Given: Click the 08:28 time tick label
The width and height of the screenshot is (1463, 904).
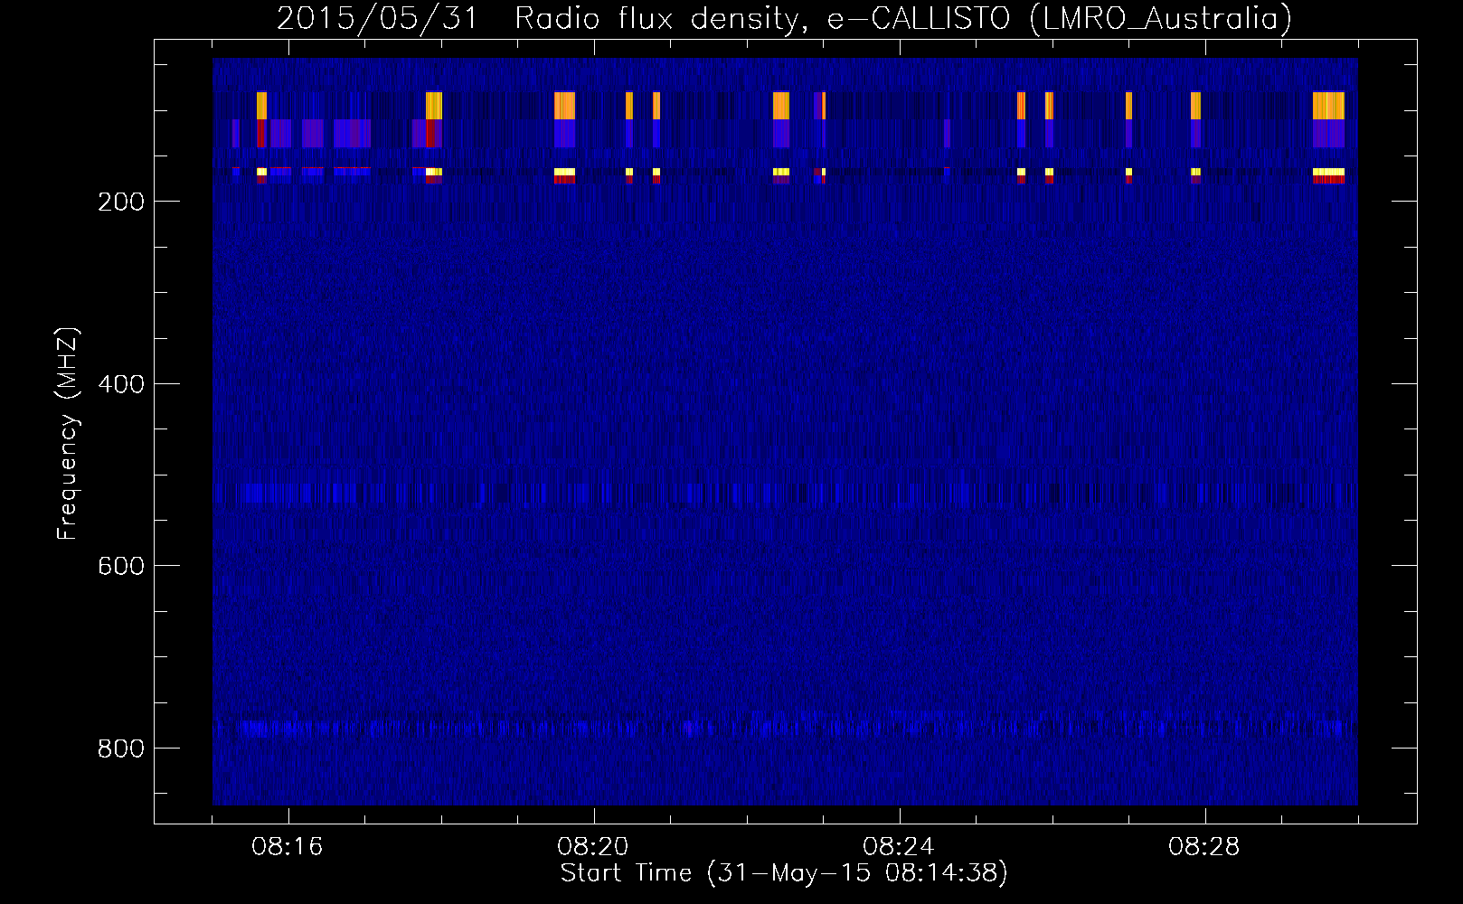Looking at the screenshot, I should click(x=1204, y=847).
